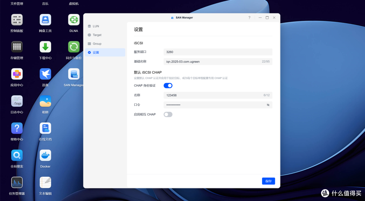This screenshot has height=201, width=365.
Task: Open 帮助中心 desktop icon
Action: (x=17, y=128)
